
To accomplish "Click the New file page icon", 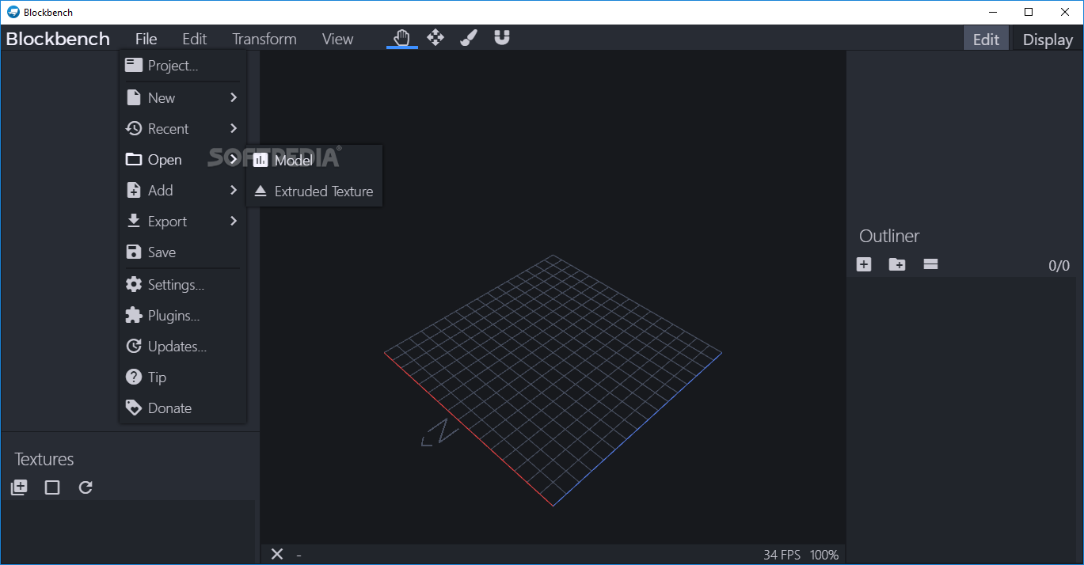I will click(x=134, y=97).
